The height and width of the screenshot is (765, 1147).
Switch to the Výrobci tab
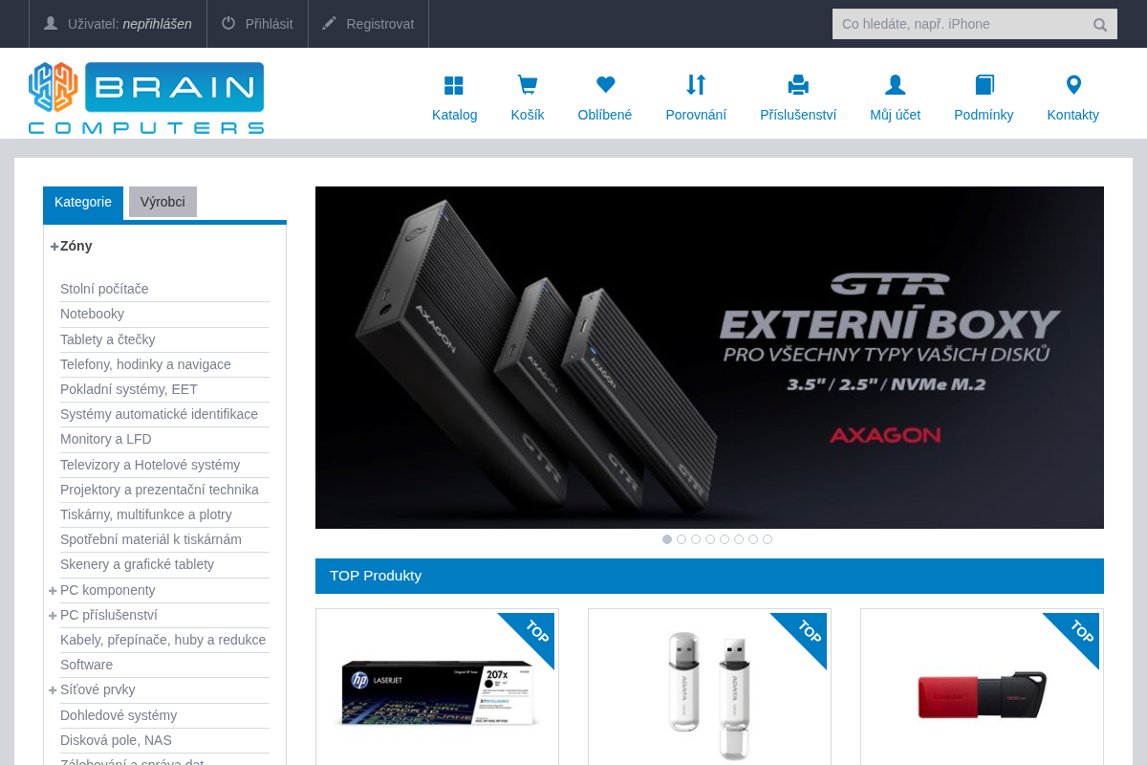pos(162,202)
